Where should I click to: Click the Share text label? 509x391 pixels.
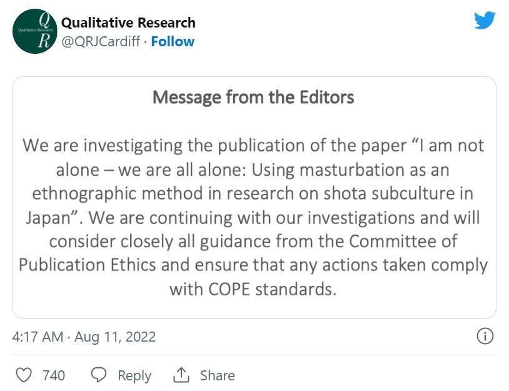(217, 375)
